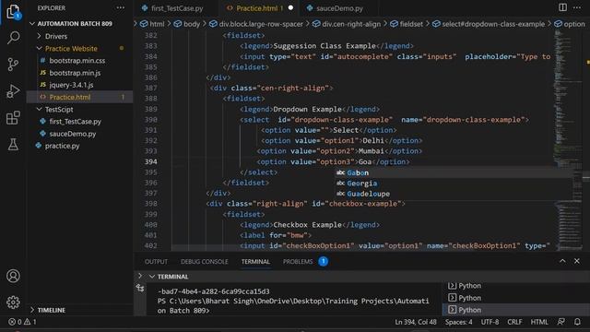Open Explorer more actions ellipsis
Screen dimensions: 590x332
pyautogui.click(x=121, y=8)
